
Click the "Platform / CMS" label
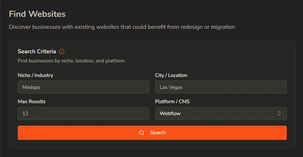click(172, 102)
